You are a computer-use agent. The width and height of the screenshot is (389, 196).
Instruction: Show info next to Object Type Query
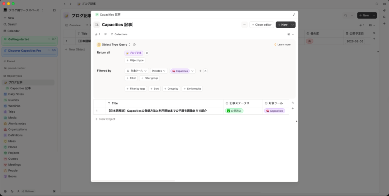click(134, 45)
